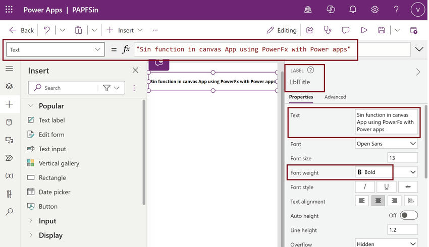Open the more commands ellipsis
The image size is (429, 247).
[155, 30]
